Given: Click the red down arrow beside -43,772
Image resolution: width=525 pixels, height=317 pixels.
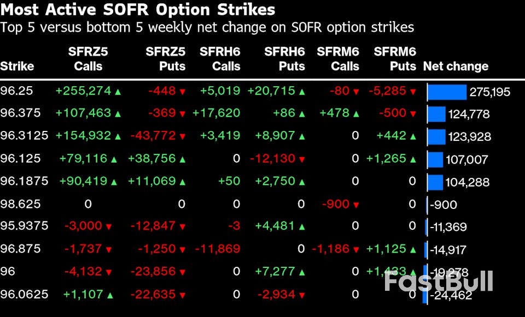Looking at the screenshot, I should (x=183, y=136).
